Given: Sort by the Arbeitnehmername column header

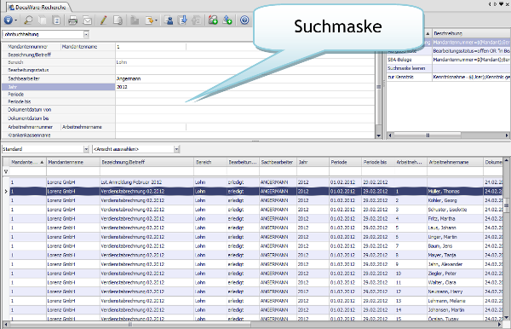Looking at the screenshot, I should tap(455, 162).
